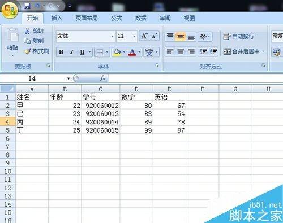
Task: Open the Font dialog launcher
Action: click(157, 65)
